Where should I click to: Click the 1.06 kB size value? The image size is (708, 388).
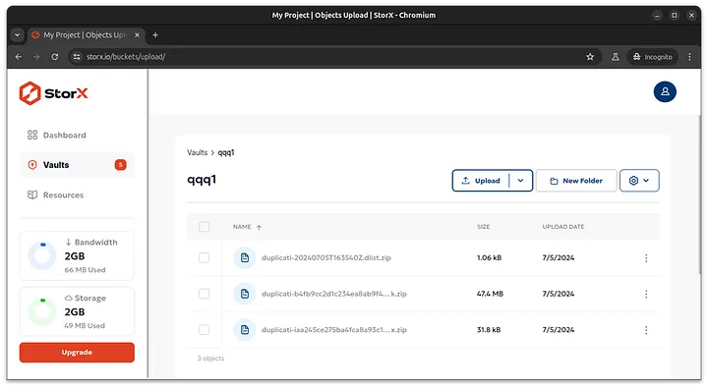point(489,257)
